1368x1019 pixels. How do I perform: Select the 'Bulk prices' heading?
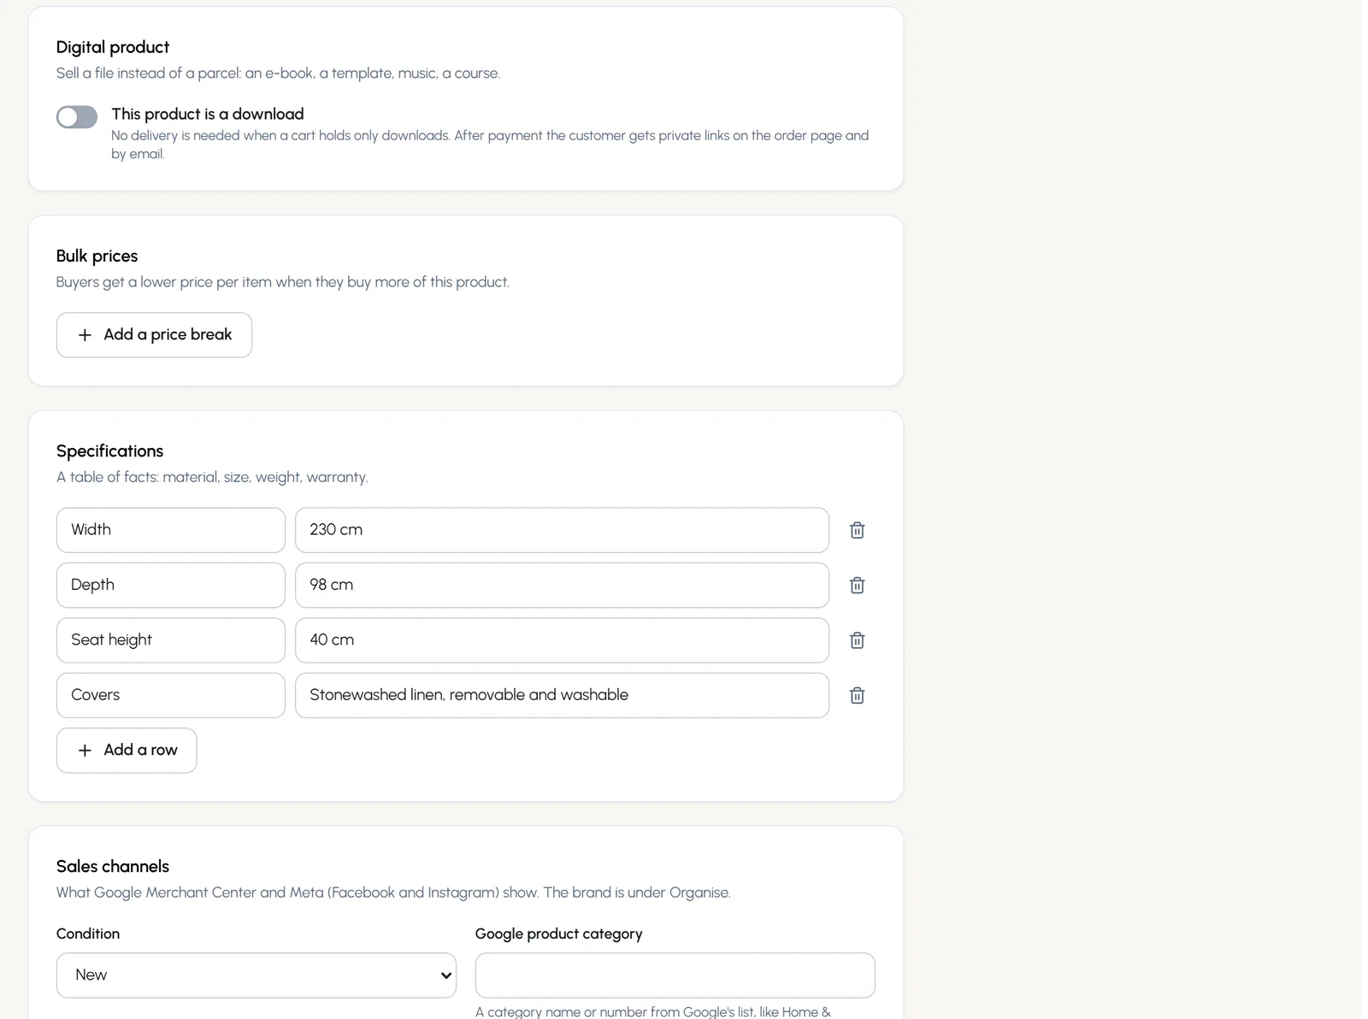coord(97,256)
